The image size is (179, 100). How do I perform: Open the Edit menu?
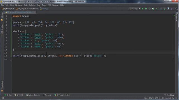click(7, 5)
